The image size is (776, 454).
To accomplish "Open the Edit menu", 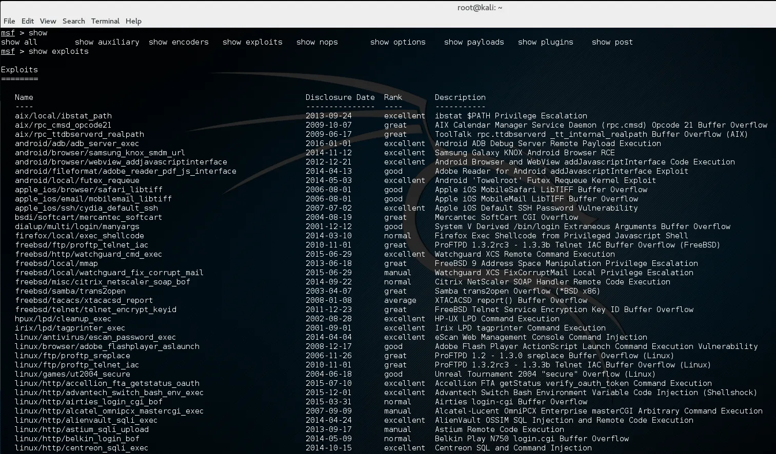I will [x=27, y=21].
